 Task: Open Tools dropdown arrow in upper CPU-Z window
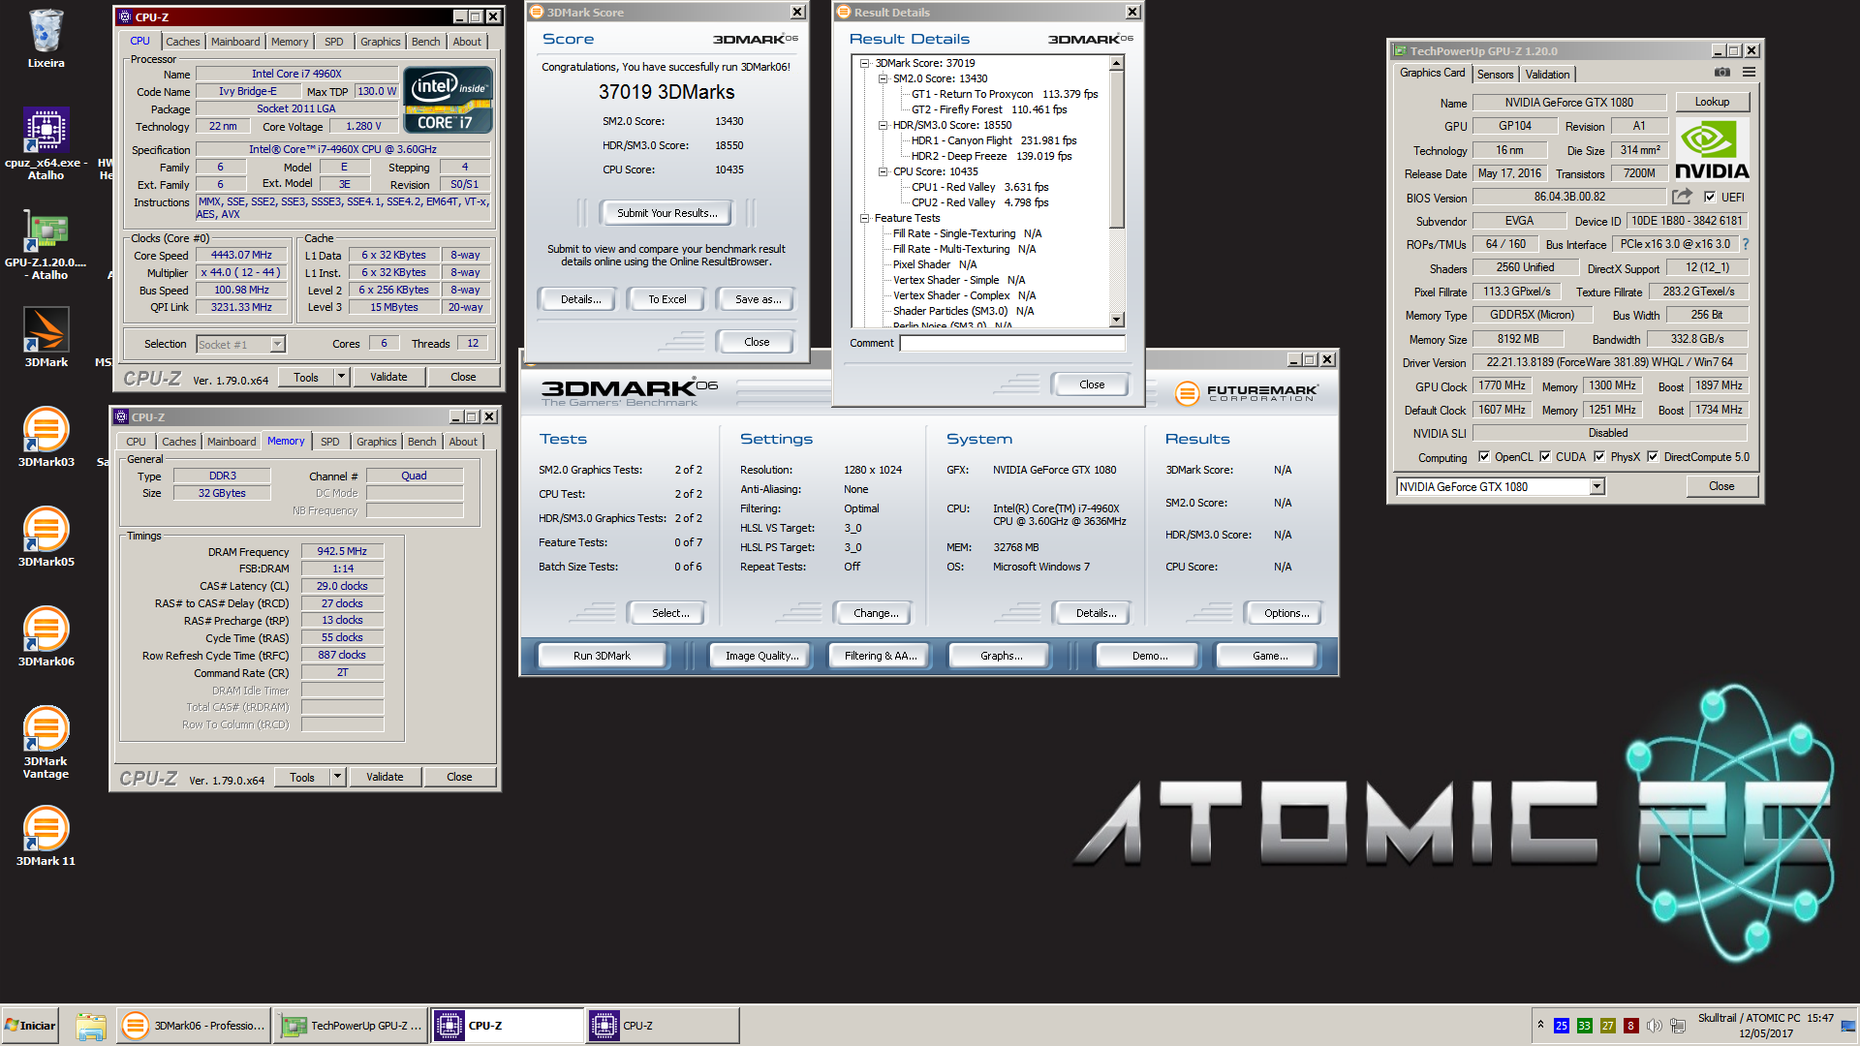pos(341,376)
